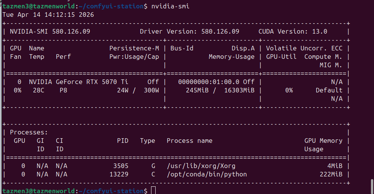Click the P8 performance state value
374x194 pixels.
tap(63, 91)
